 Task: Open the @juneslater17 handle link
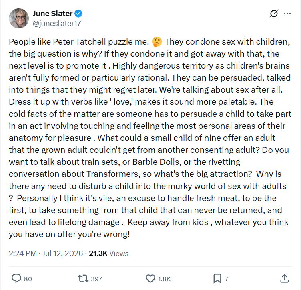(57, 23)
